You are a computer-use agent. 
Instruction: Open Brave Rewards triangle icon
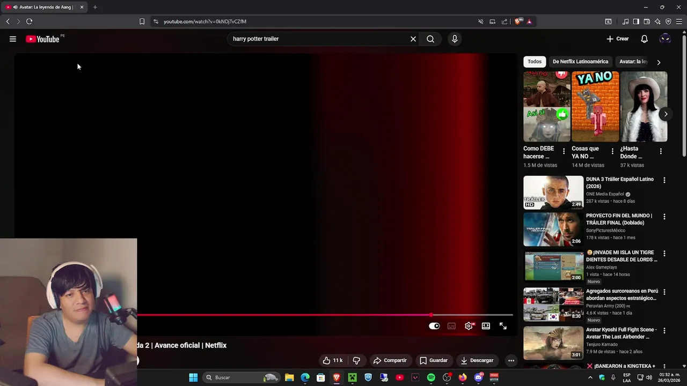(529, 21)
